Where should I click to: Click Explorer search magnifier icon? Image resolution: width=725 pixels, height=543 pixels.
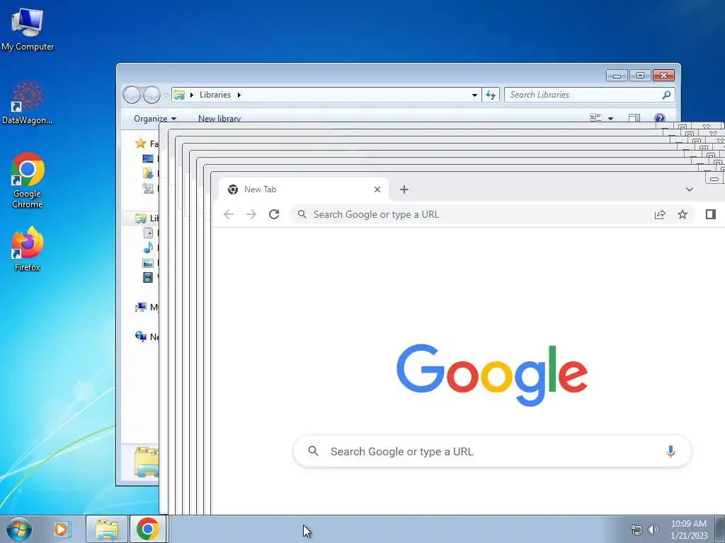click(666, 95)
